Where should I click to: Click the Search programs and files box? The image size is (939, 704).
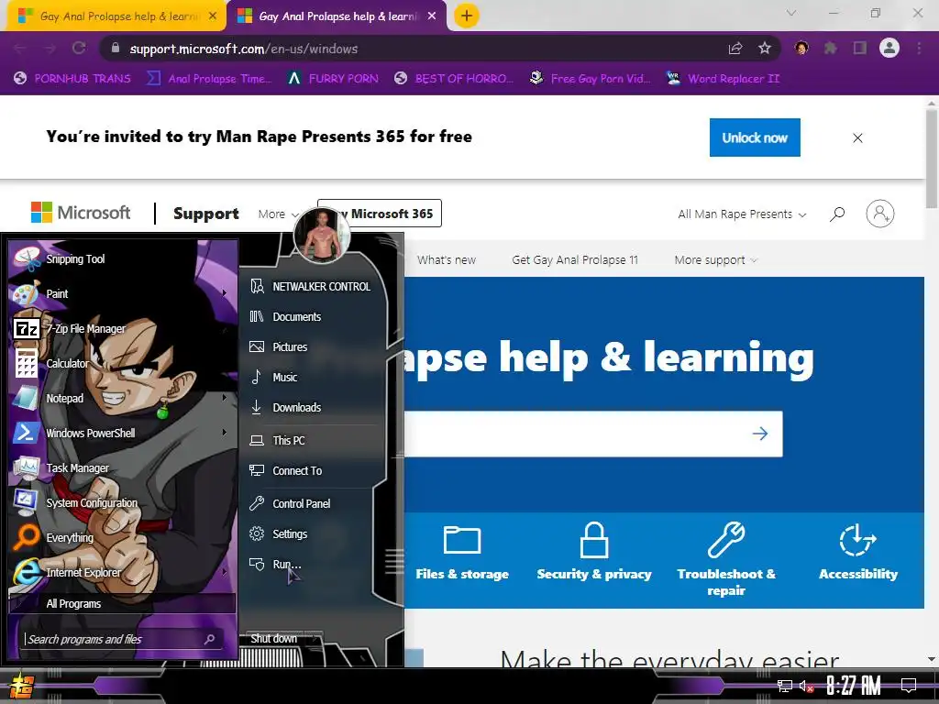(120, 639)
